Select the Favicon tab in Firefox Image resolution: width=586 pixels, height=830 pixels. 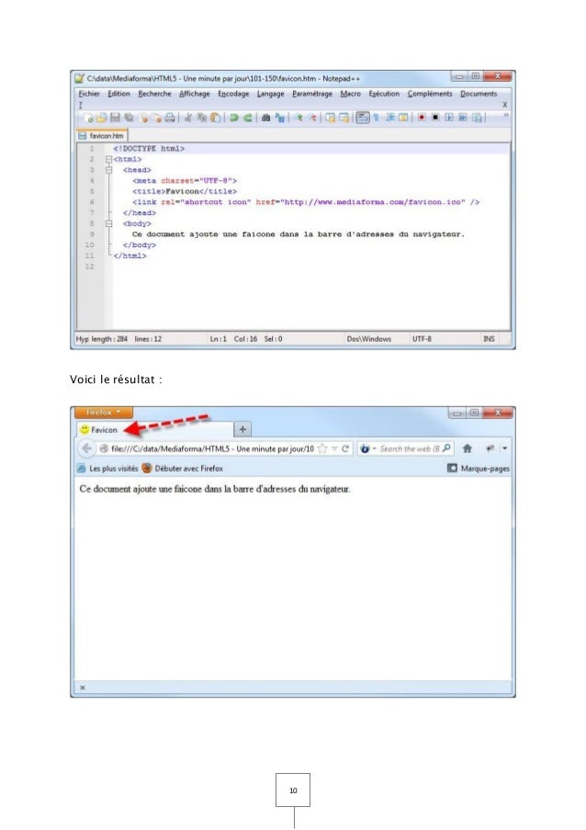153,430
